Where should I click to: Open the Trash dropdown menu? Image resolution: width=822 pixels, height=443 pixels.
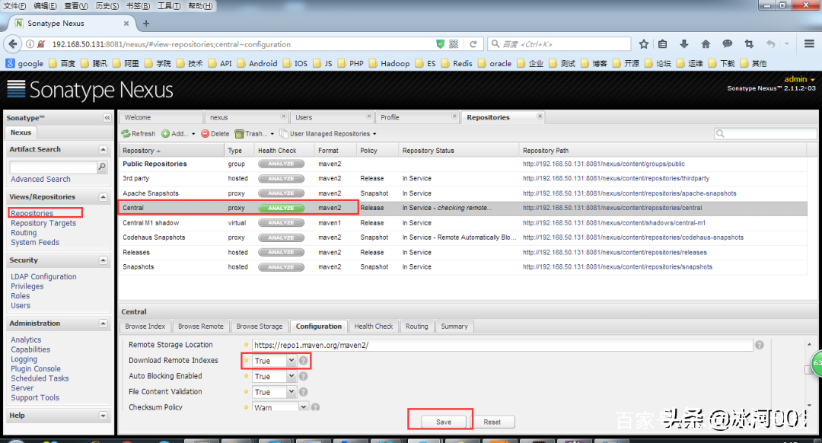point(255,134)
